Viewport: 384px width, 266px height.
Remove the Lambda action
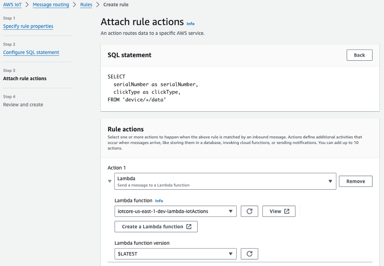[x=355, y=181]
